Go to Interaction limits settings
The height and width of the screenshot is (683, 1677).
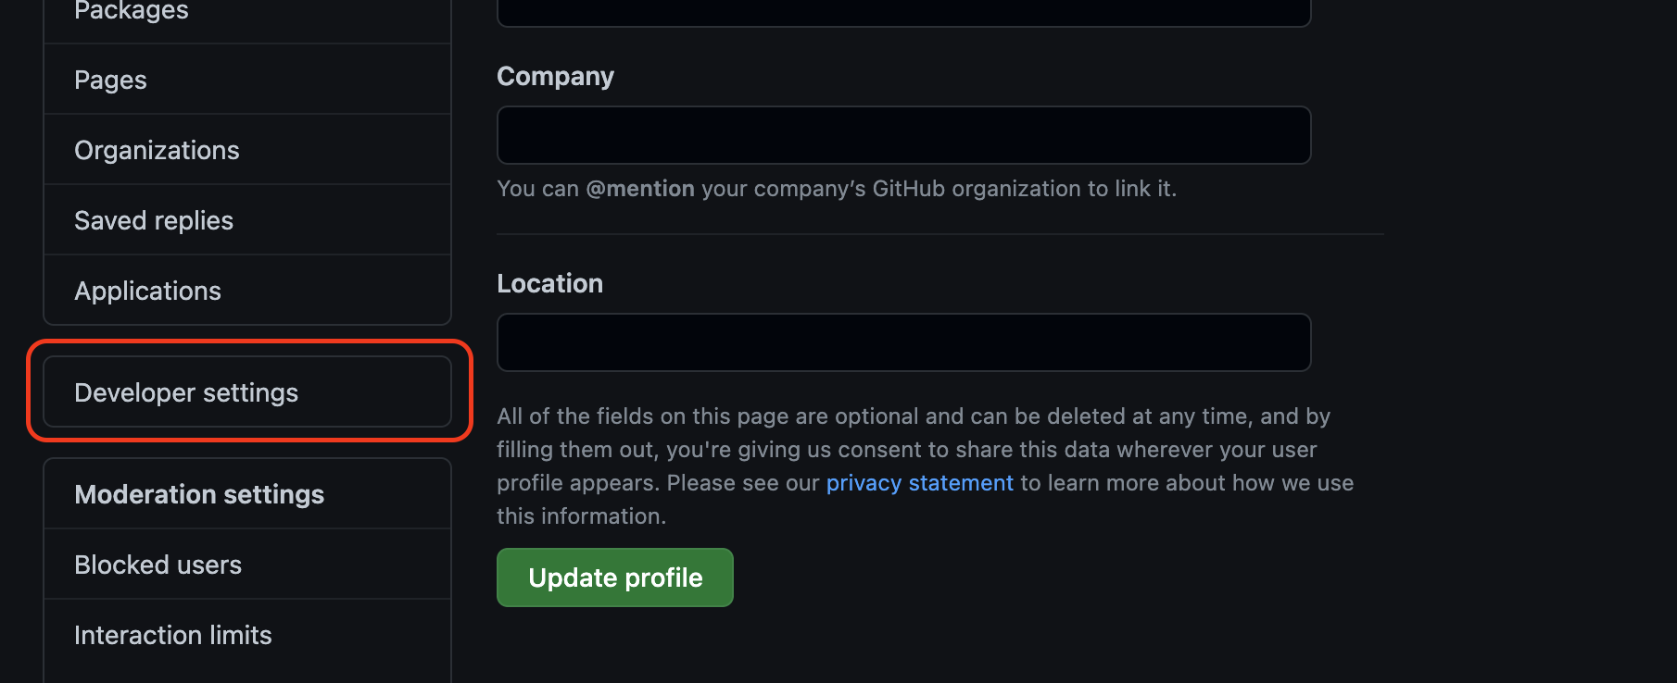(x=247, y=635)
